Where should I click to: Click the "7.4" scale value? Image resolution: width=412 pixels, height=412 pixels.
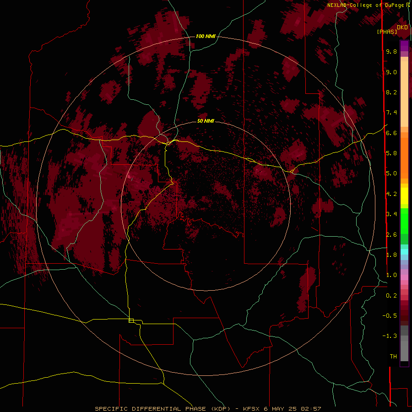[x=391, y=113]
